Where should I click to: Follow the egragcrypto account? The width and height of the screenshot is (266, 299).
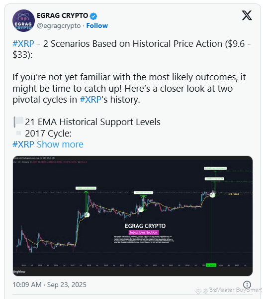tap(97, 25)
